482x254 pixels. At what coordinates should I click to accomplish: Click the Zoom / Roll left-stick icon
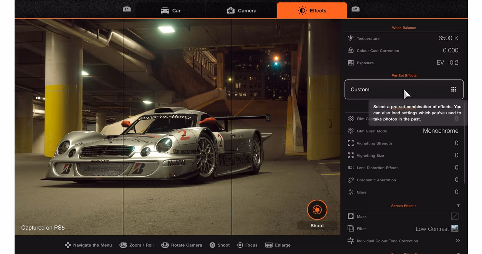click(x=123, y=245)
